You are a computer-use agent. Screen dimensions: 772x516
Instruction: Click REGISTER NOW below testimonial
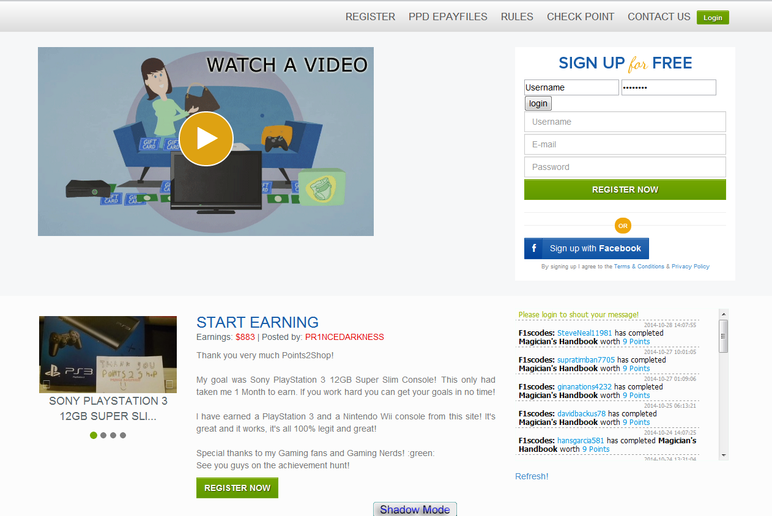(237, 488)
